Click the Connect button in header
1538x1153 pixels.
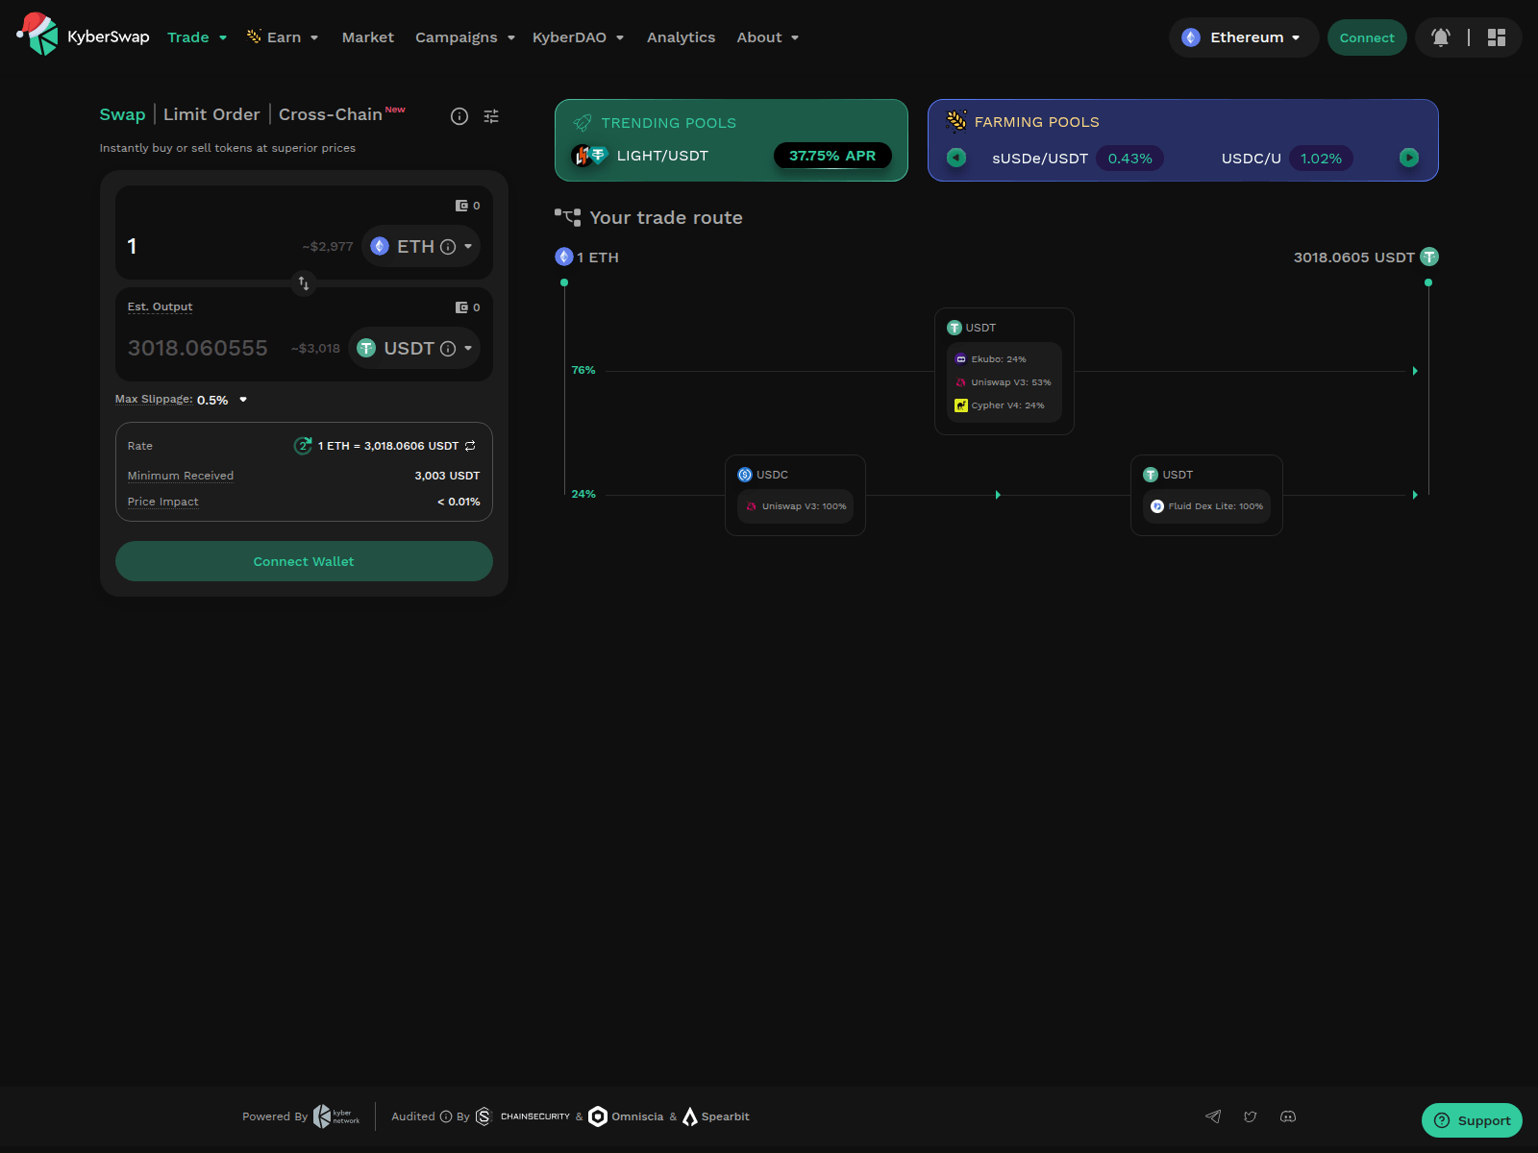click(x=1367, y=37)
